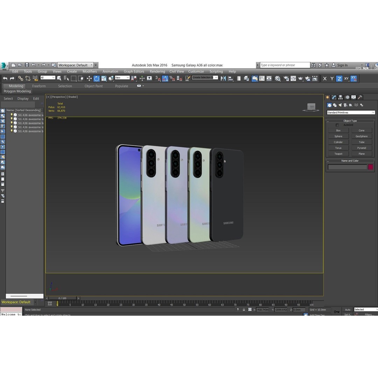Select the Link tool in main toolbar
The width and height of the screenshot is (378, 378).
[21, 78]
